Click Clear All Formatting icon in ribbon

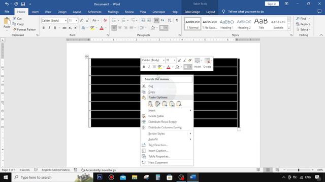[105, 20]
